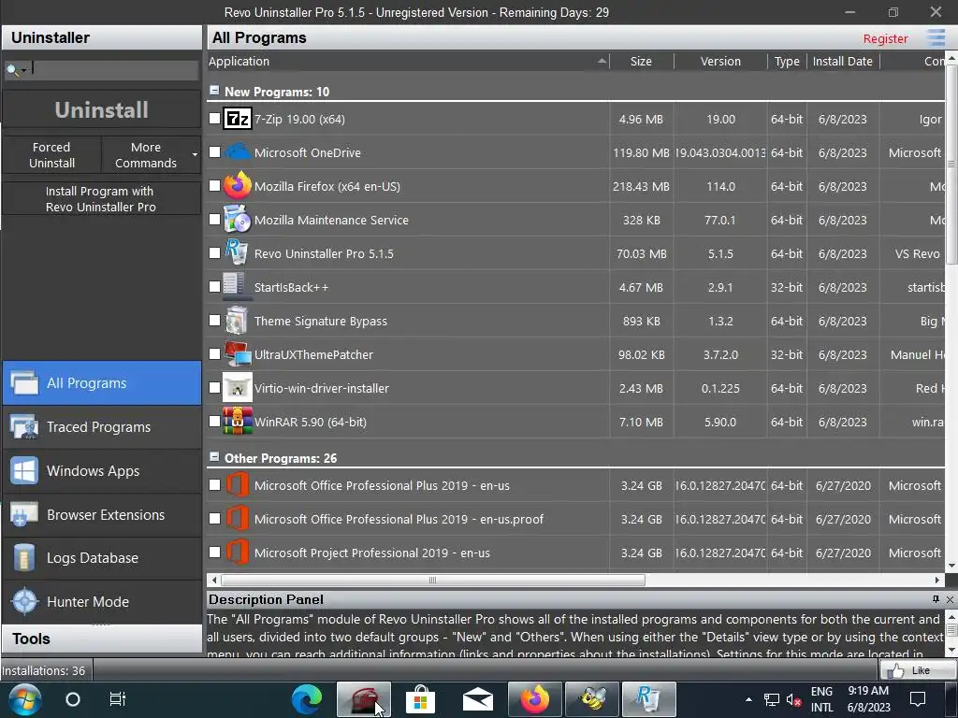Activate Hunter Mode

coord(102,602)
